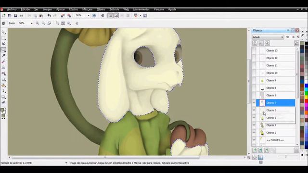
Task: Select the Fill bucket tool
Action: pyautogui.click(x=3, y=86)
